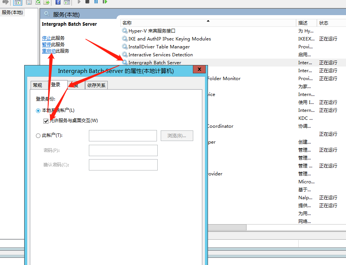Click the 基于... description cell
The width and height of the screenshot is (346, 265).
click(304, 190)
